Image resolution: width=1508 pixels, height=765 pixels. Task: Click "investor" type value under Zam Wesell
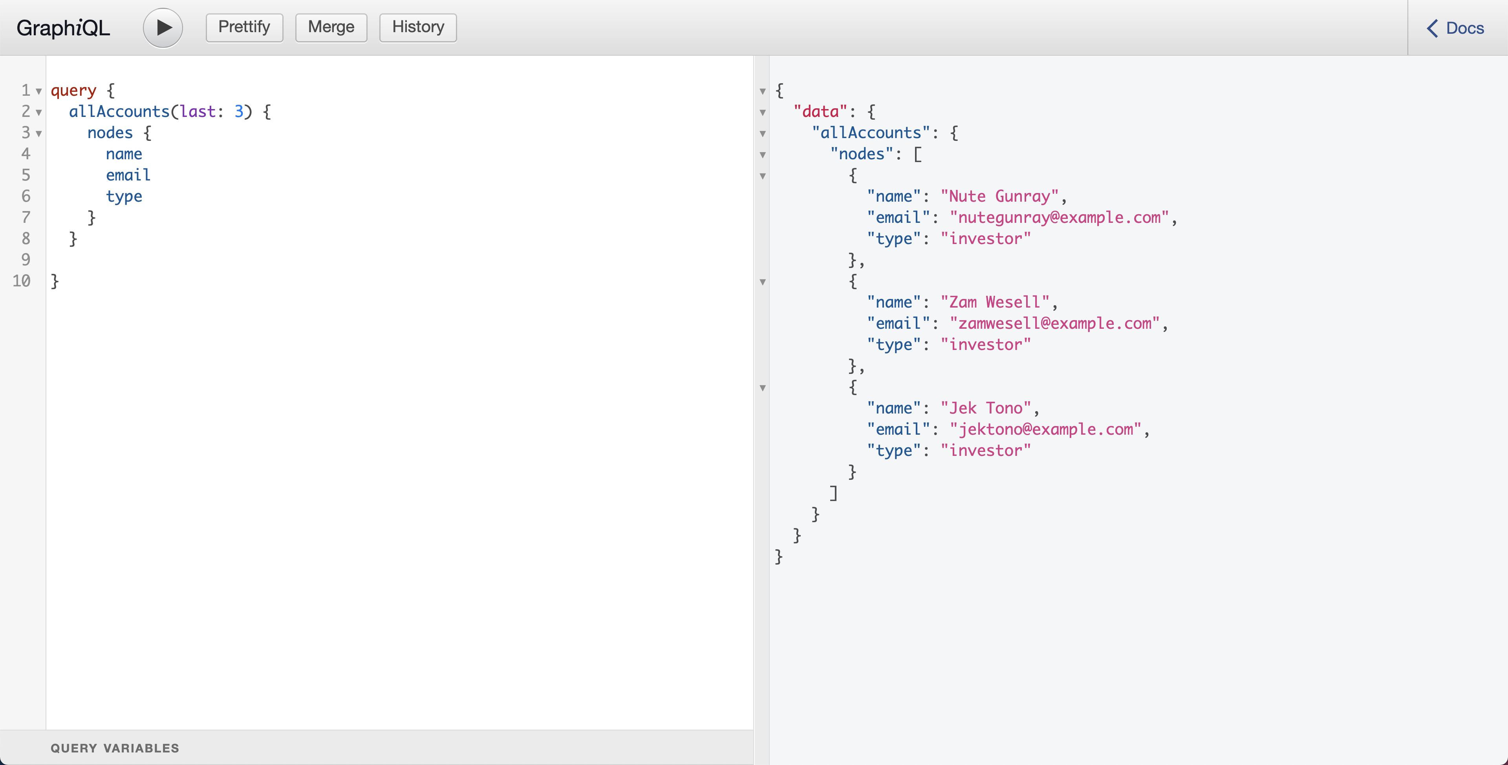(x=986, y=344)
